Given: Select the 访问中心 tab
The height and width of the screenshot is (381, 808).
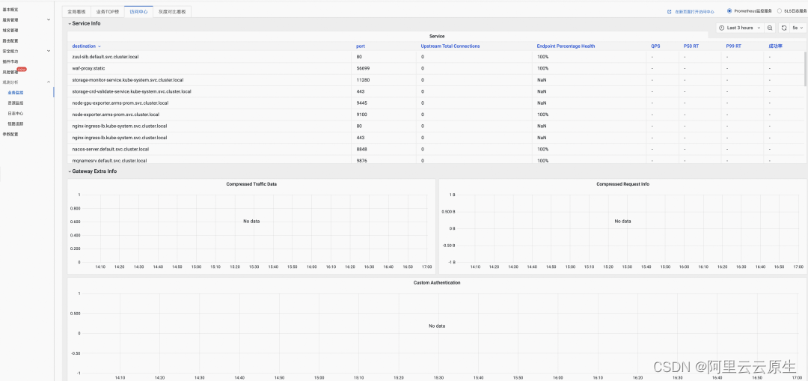Looking at the screenshot, I should [x=138, y=11].
